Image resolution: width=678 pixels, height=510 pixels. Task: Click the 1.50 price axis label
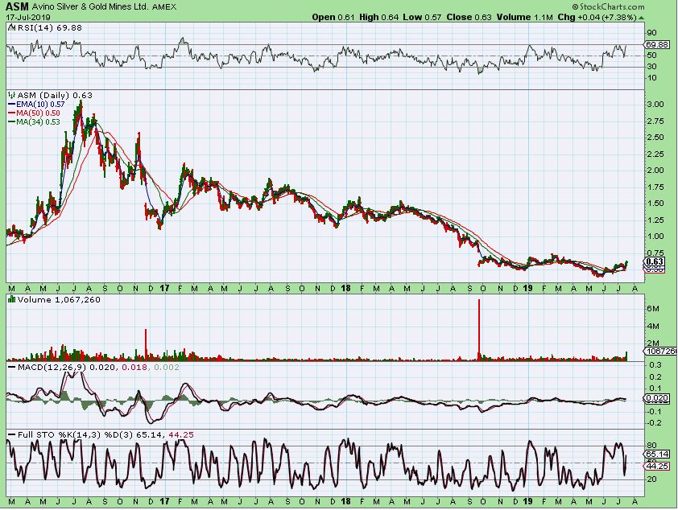(655, 204)
